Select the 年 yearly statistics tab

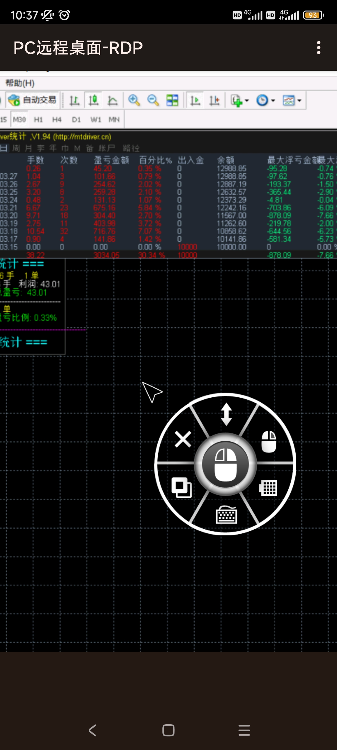pos(53,149)
